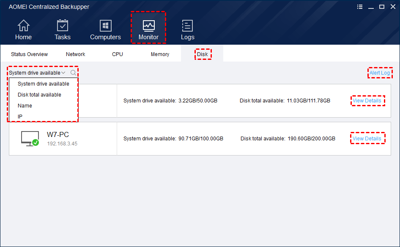Screen dimensions: 400x247
Task: Click the W7-PC computer name
Action: pyautogui.click(x=58, y=134)
